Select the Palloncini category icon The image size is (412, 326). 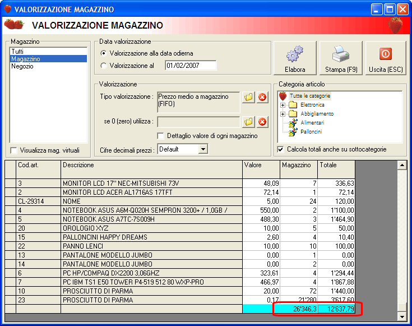pos(293,132)
